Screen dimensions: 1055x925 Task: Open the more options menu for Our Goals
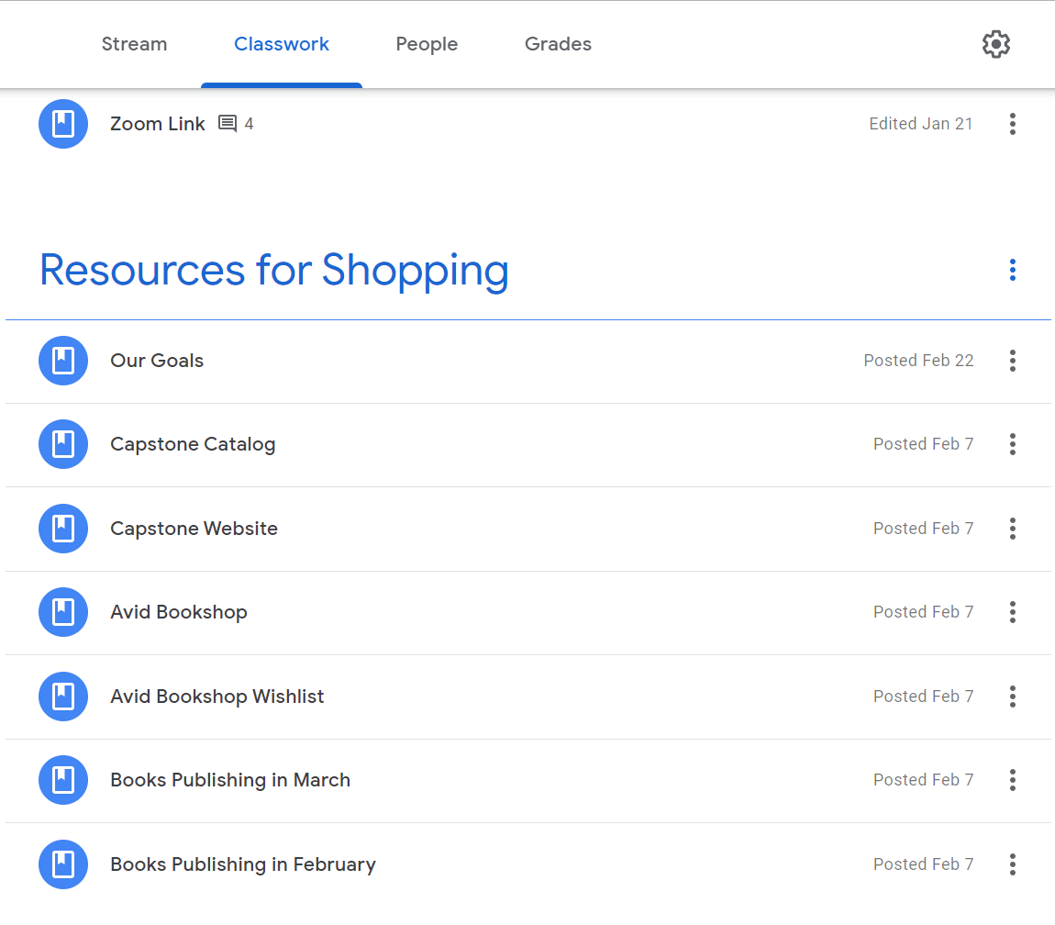click(x=1012, y=361)
